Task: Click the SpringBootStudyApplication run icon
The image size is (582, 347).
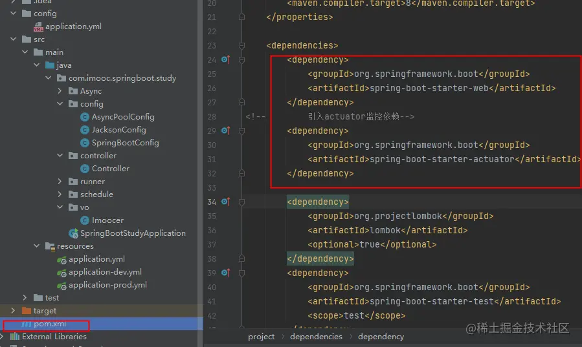Action: 74,233
